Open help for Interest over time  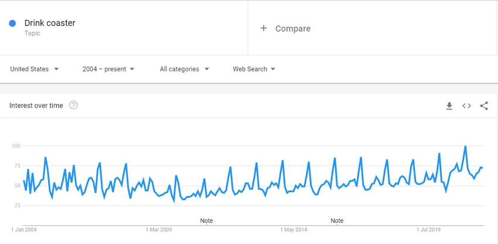[x=73, y=105]
